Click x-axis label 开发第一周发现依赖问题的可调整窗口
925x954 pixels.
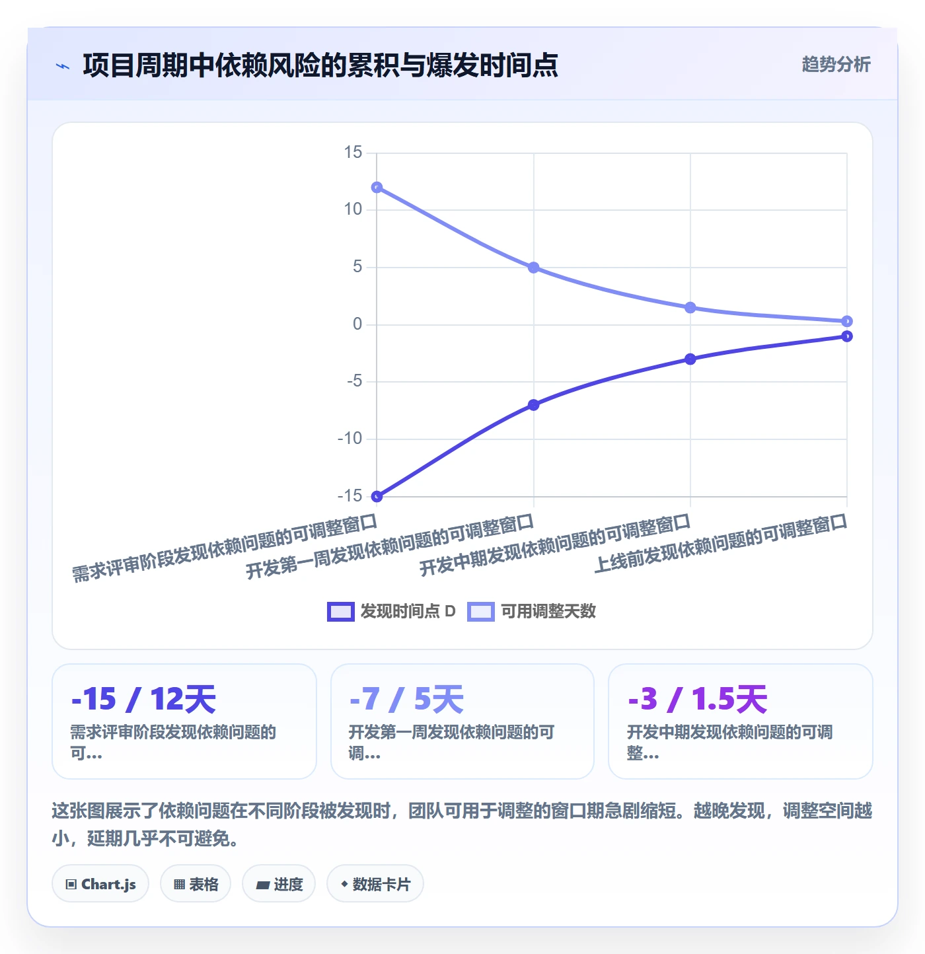(390, 547)
